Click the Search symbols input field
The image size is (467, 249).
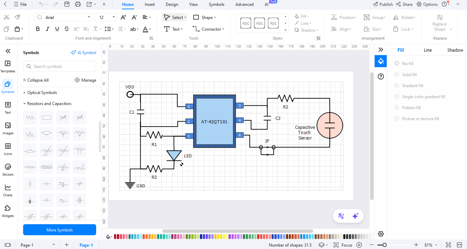pos(60,66)
